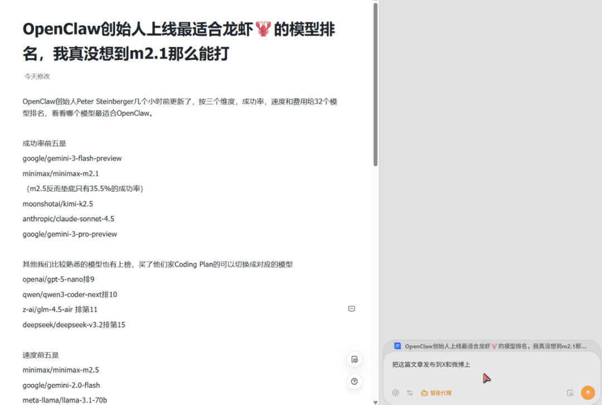Click the orange robot agent icon

(424, 393)
